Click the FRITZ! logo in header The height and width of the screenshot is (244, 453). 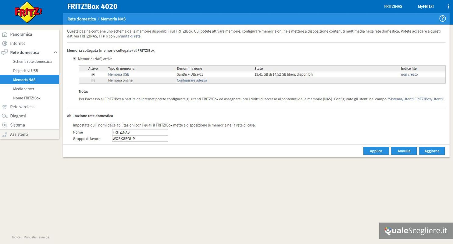[x=28, y=12]
